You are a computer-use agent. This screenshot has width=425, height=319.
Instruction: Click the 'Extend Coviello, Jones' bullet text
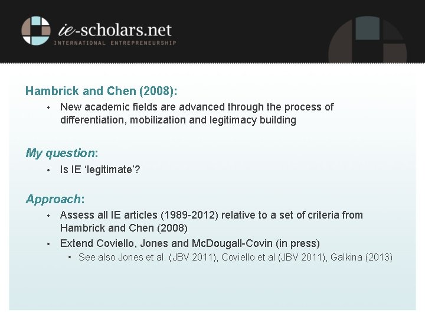tap(189, 243)
